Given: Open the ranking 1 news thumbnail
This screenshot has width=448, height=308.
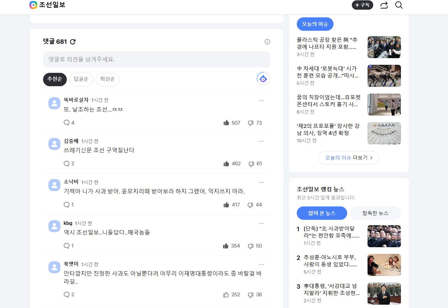Looking at the screenshot, I should tap(384, 236).
